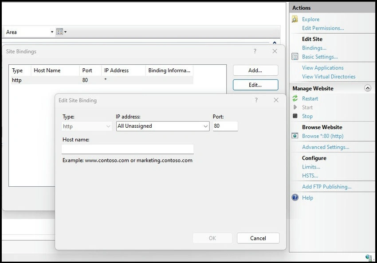Click the green Restart arrows icon

click(295, 98)
